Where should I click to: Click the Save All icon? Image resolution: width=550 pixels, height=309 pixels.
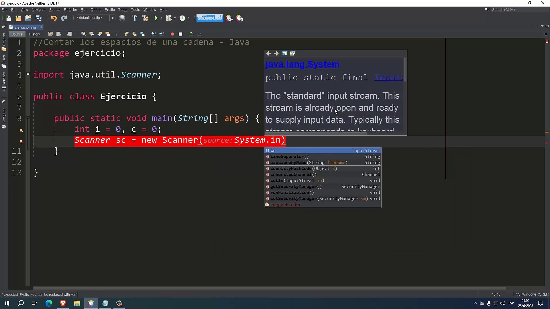pos(38,18)
